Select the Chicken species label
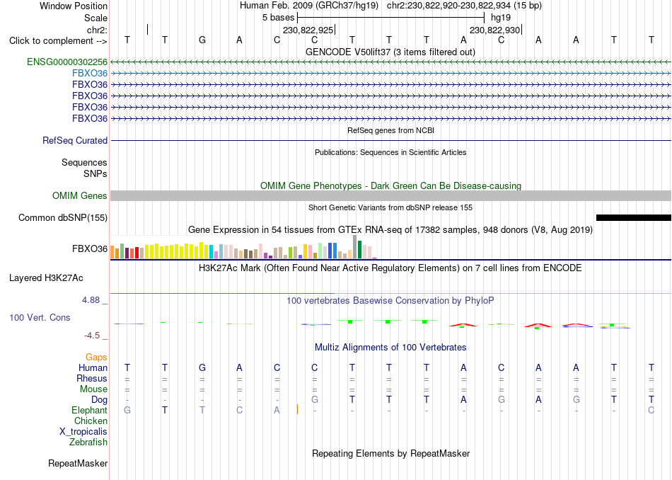 pyautogui.click(x=91, y=421)
